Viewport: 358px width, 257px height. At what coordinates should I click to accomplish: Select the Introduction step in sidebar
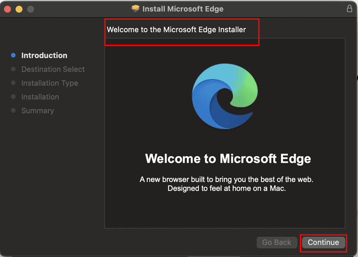pyautogui.click(x=44, y=56)
